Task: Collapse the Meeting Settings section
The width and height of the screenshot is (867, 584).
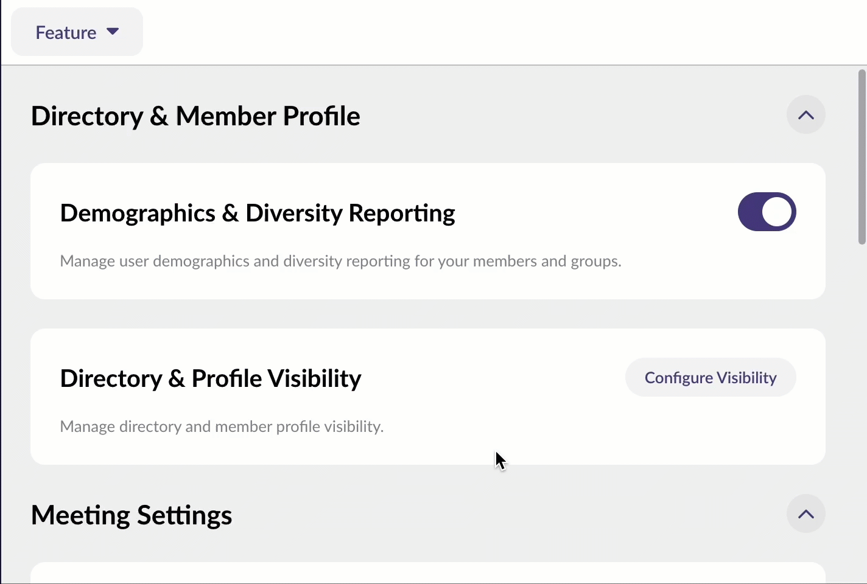Action: pos(806,514)
